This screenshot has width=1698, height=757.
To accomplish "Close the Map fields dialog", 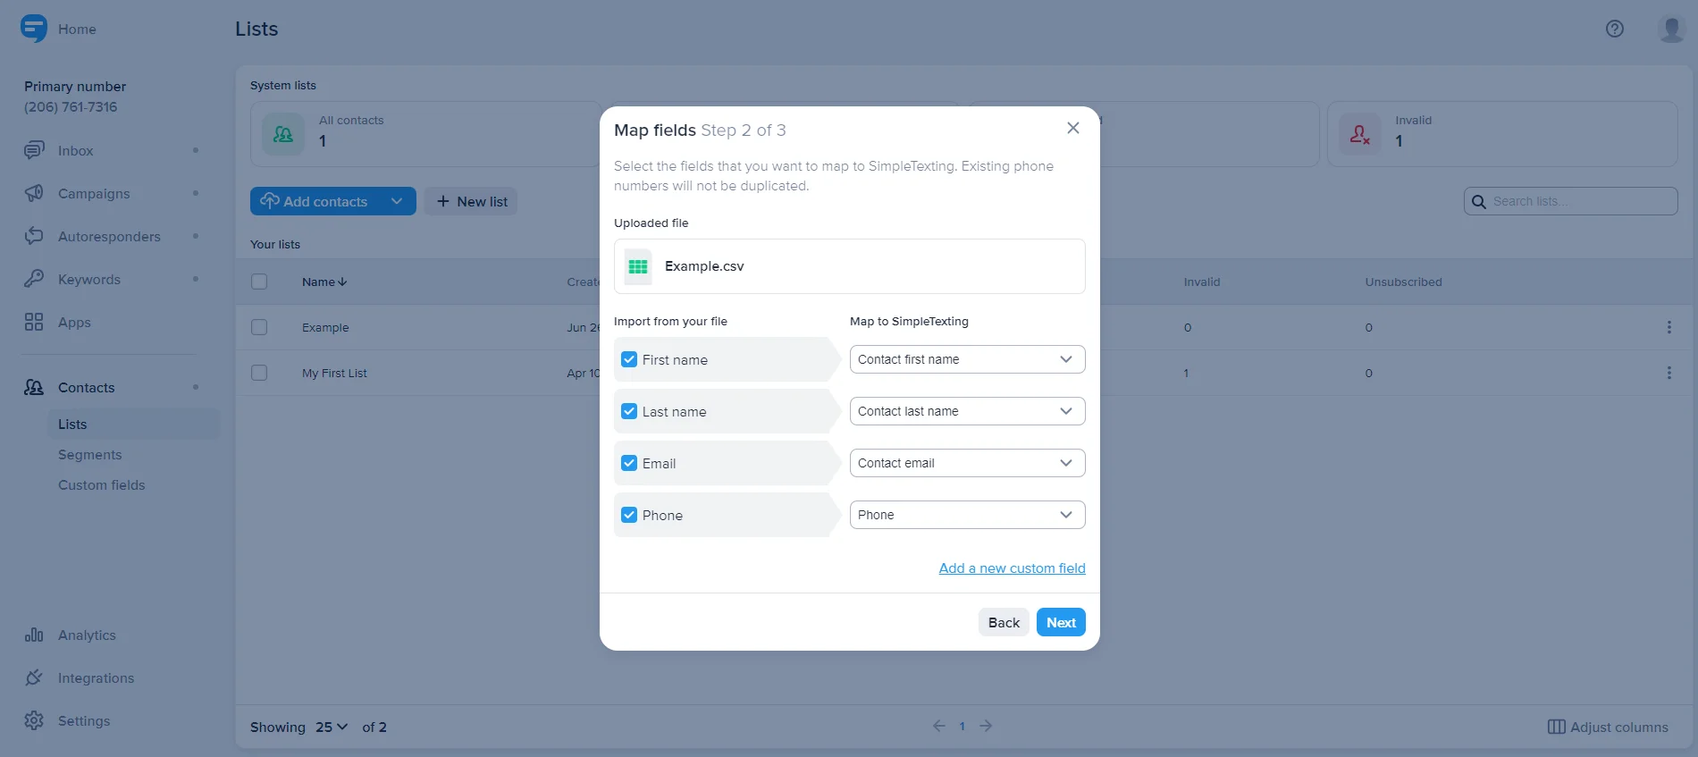I will [1072, 128].
